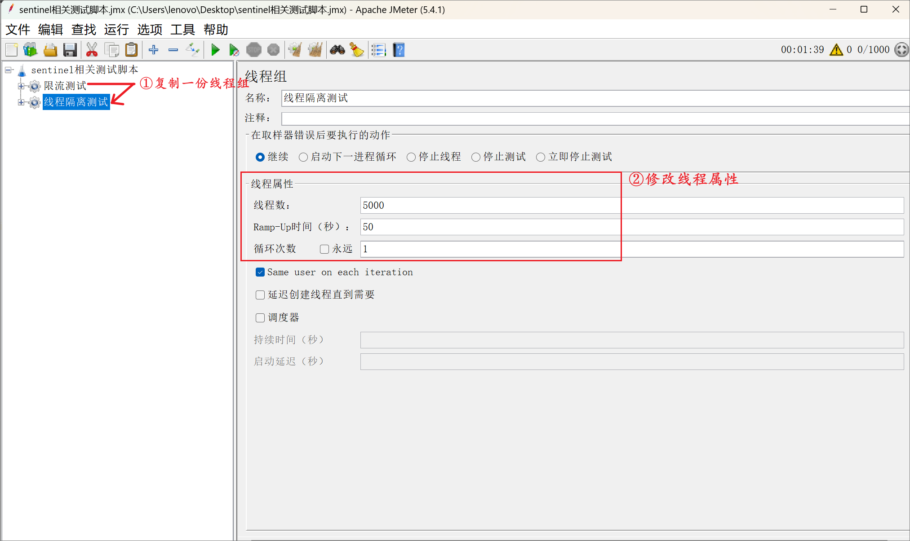Open the 查找 menu
This screenshot has width=910, height=541.
(84, 30)
